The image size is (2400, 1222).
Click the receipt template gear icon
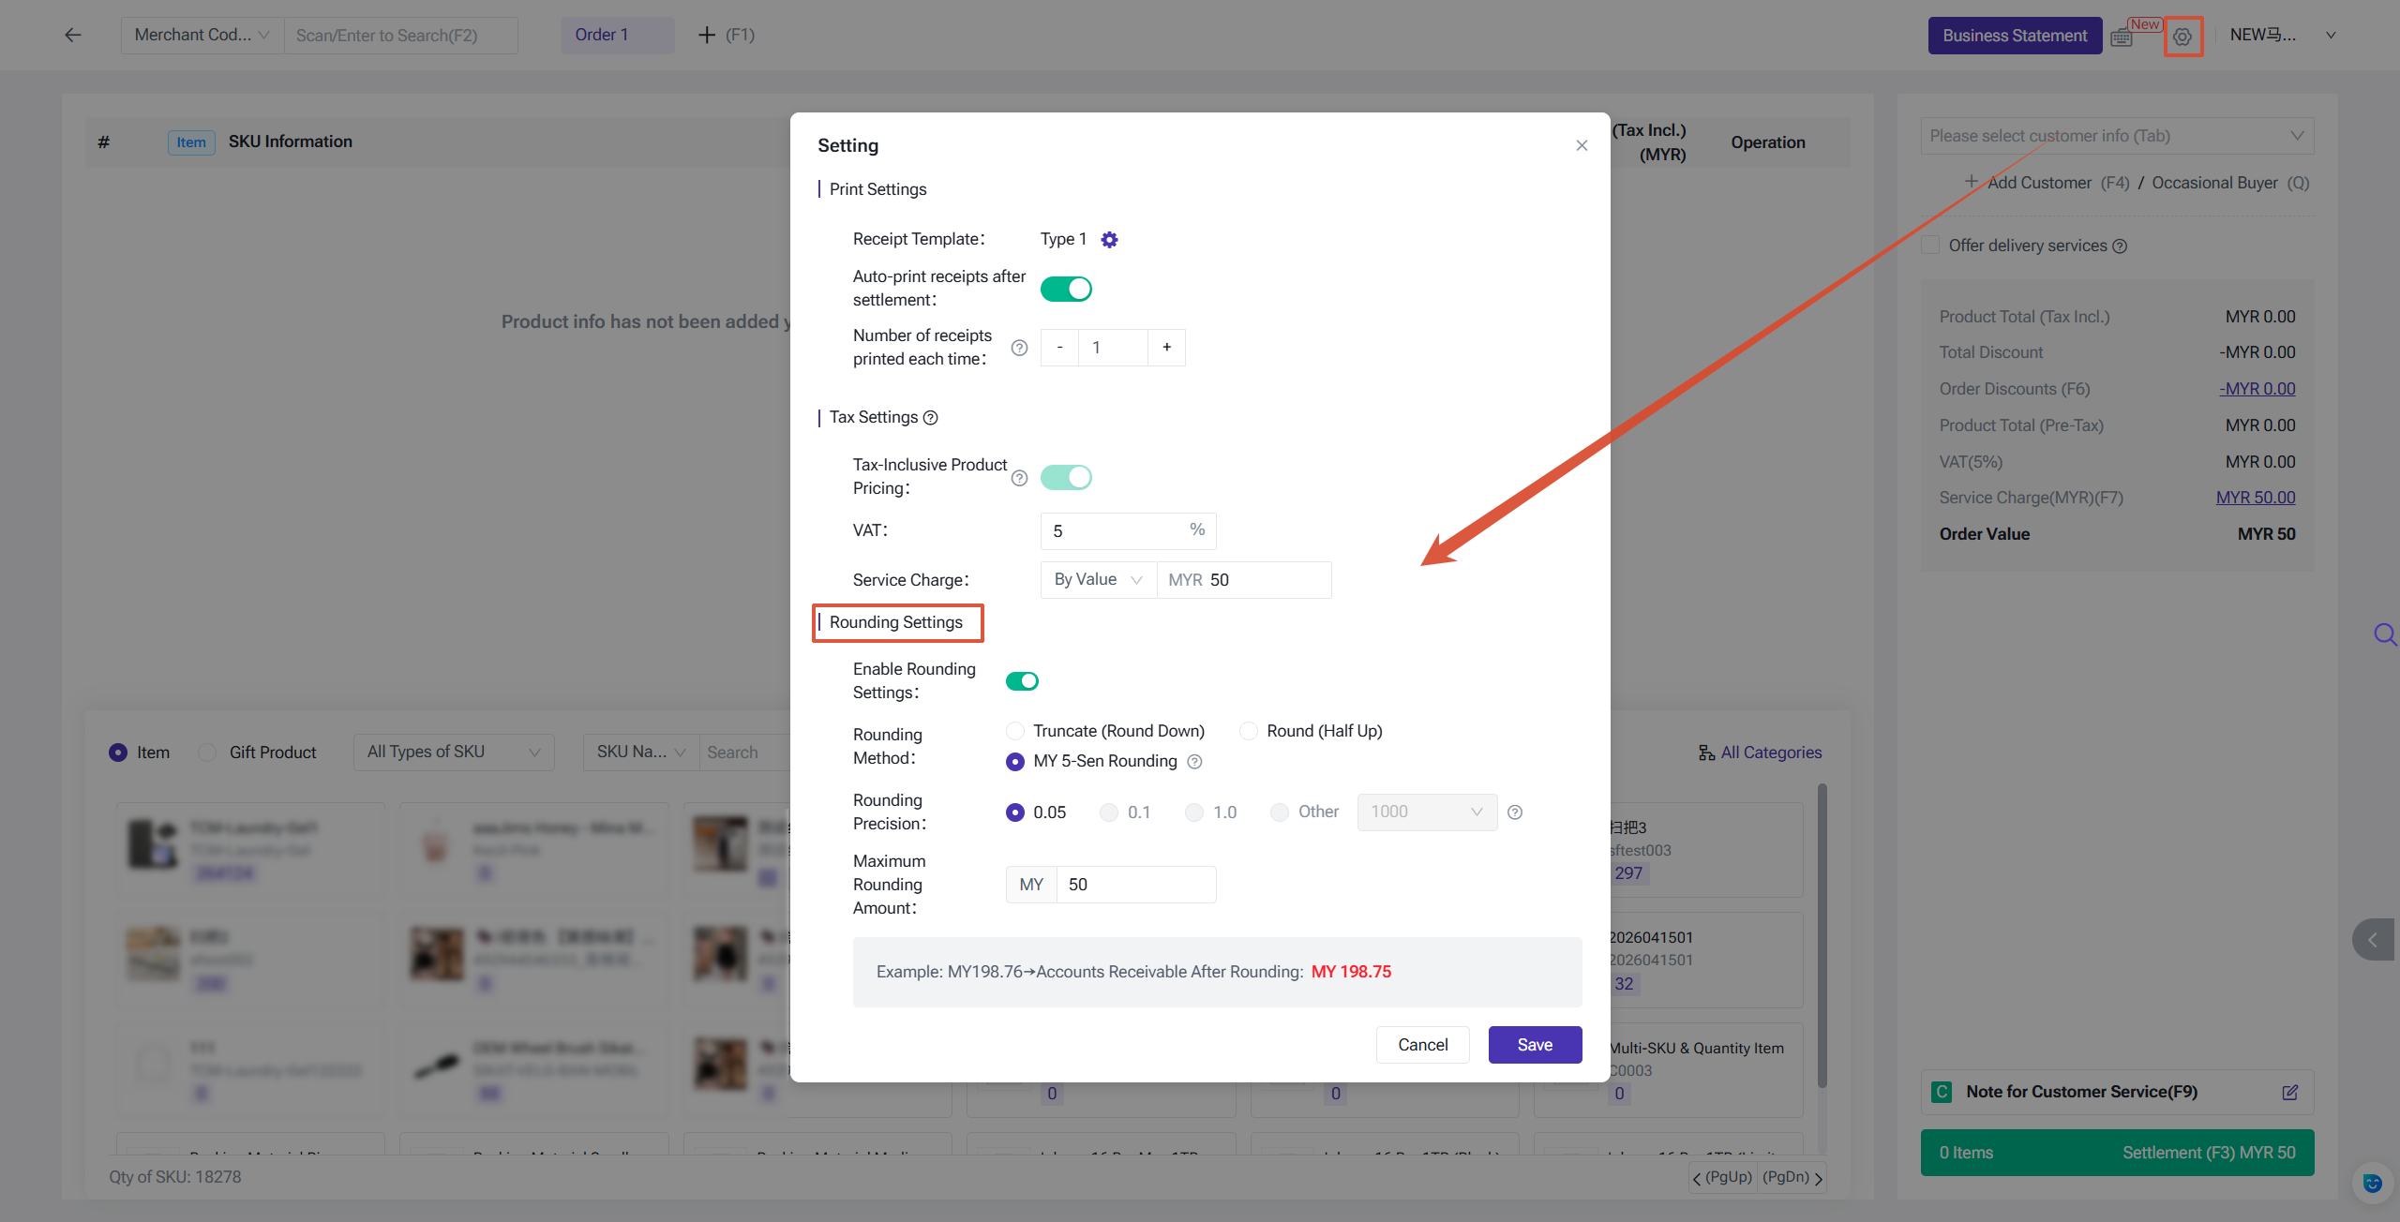click(x=1109, y=240)
